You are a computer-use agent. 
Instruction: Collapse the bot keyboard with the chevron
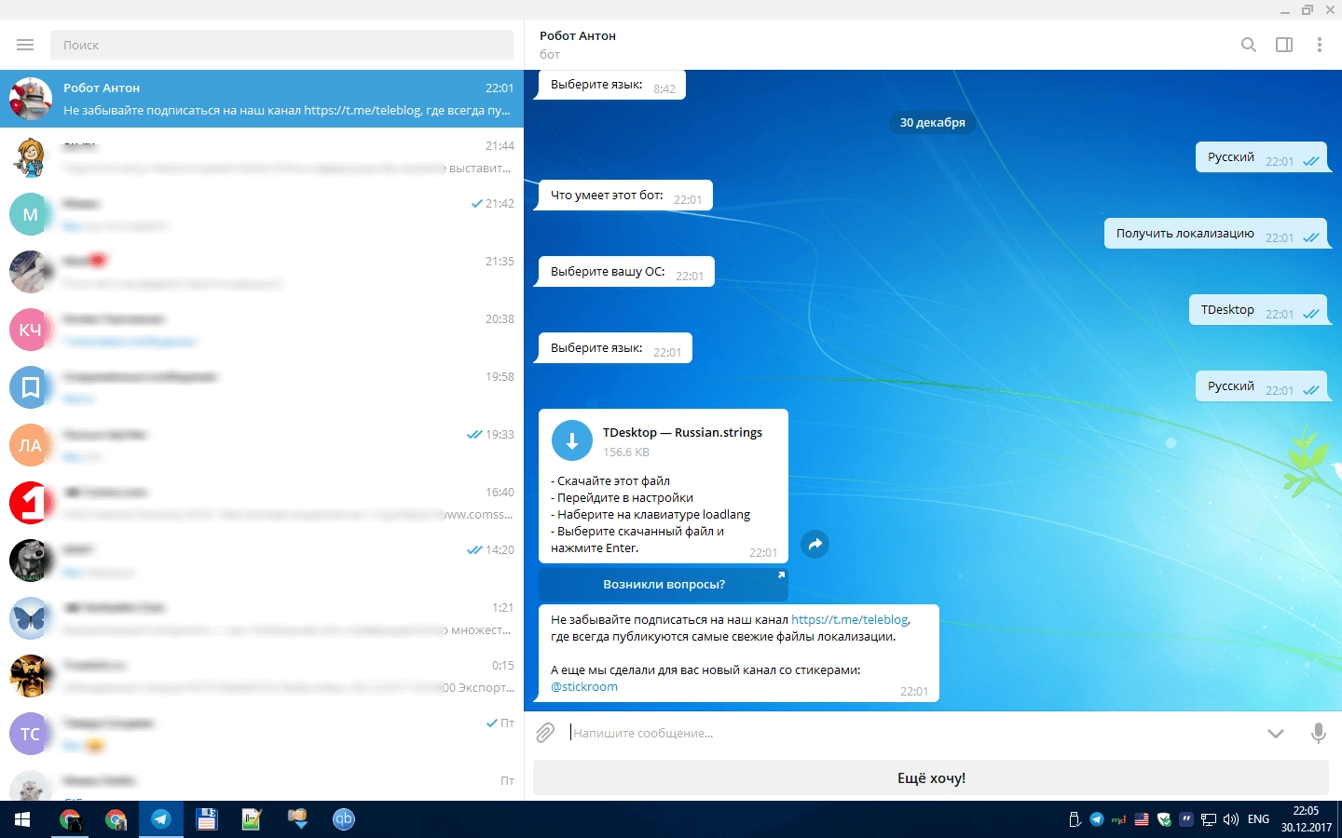(x=1276, y=733)
